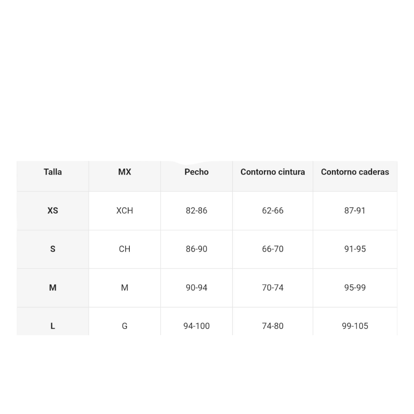The image size is (414, 414).
Task: Click hip measurement 99-105
Action: [x=355, y=326]
